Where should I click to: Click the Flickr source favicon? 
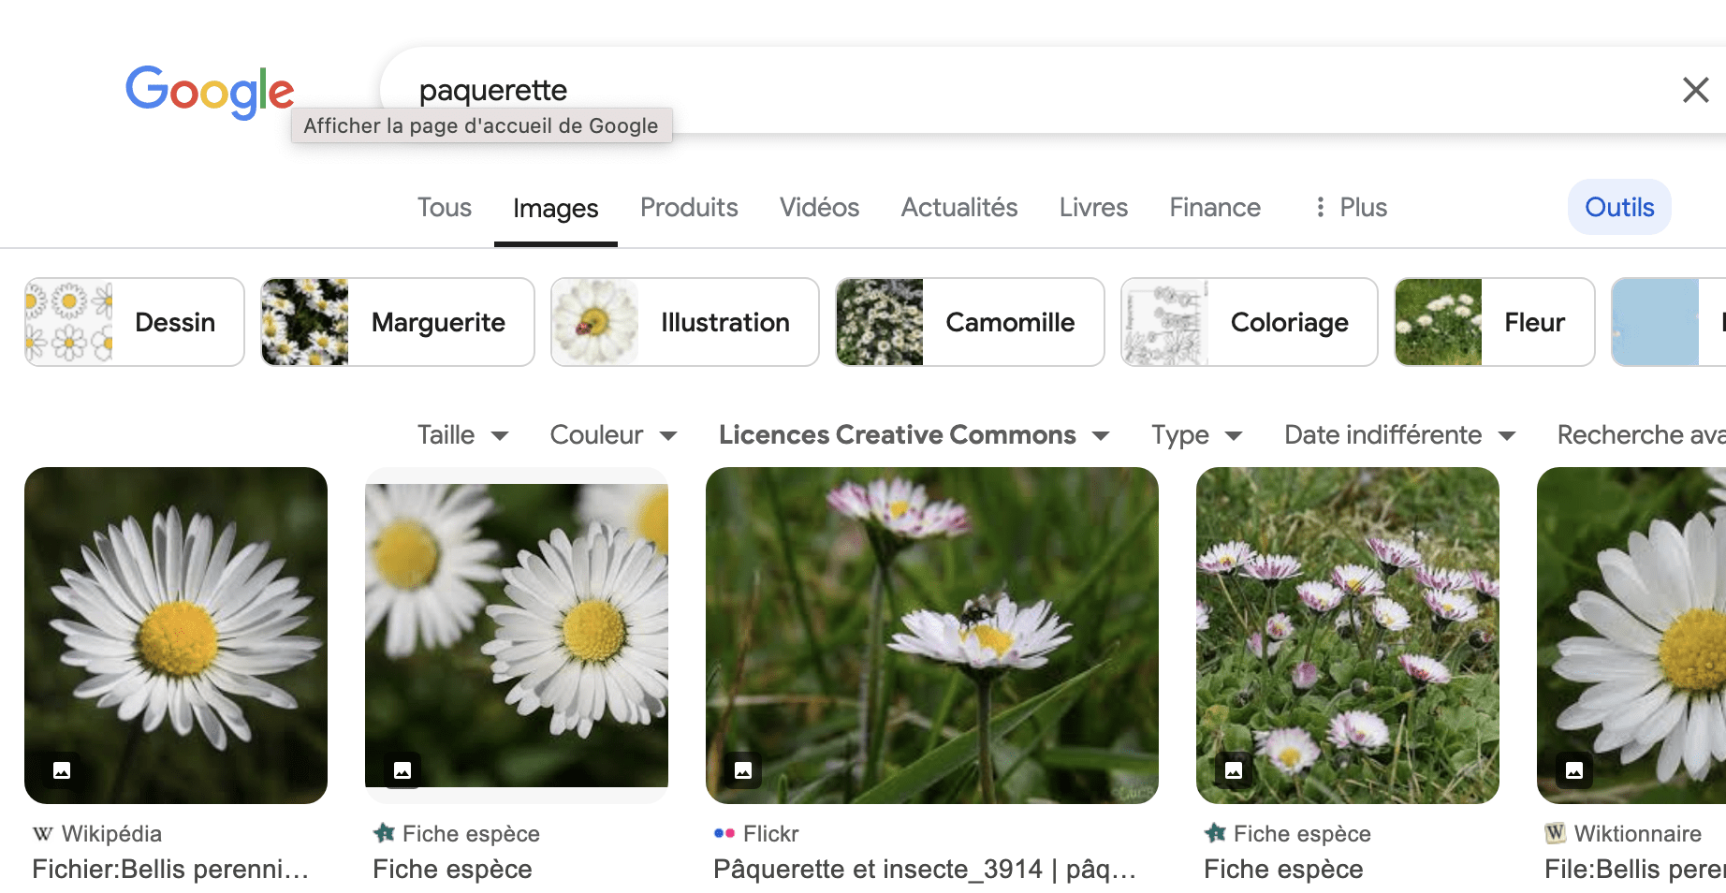724,833
